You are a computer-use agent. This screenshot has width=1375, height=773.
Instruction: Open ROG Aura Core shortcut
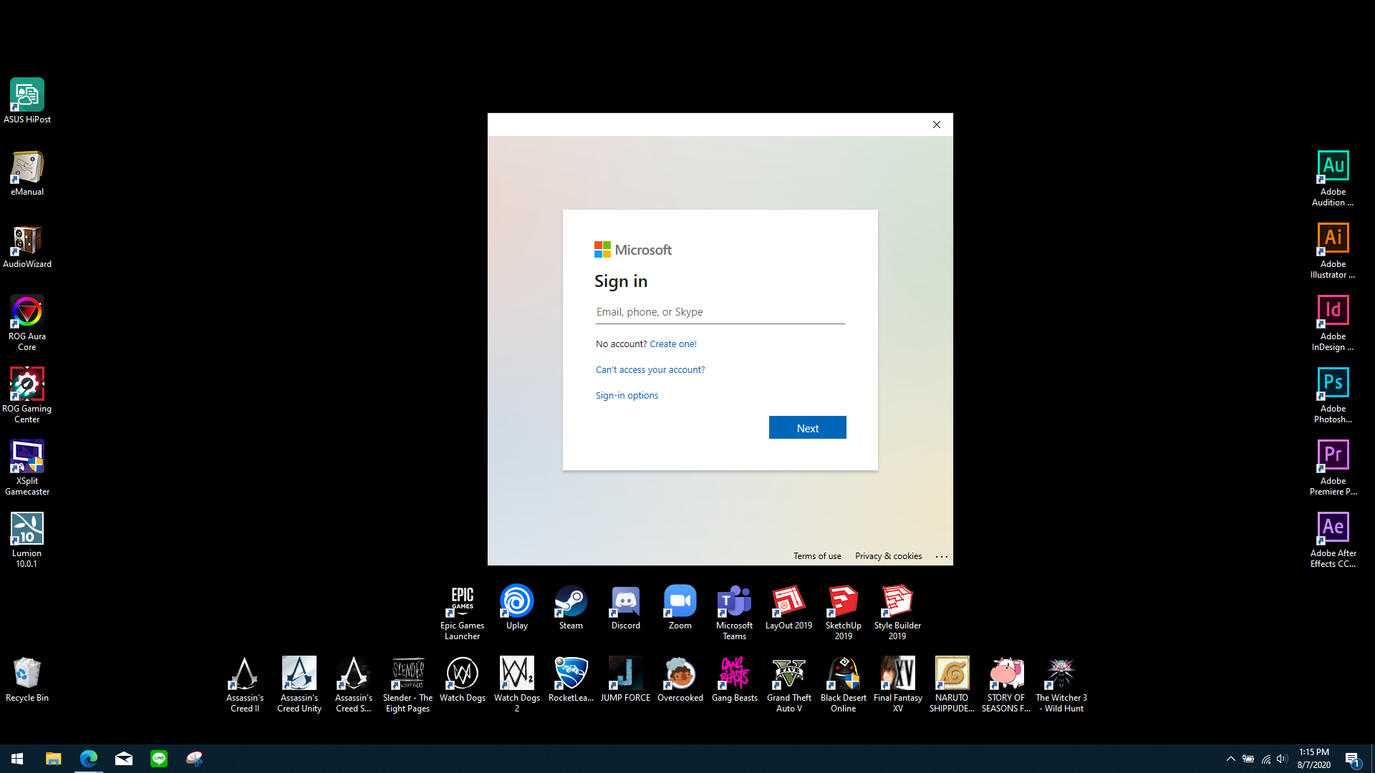tap(27, 322)
